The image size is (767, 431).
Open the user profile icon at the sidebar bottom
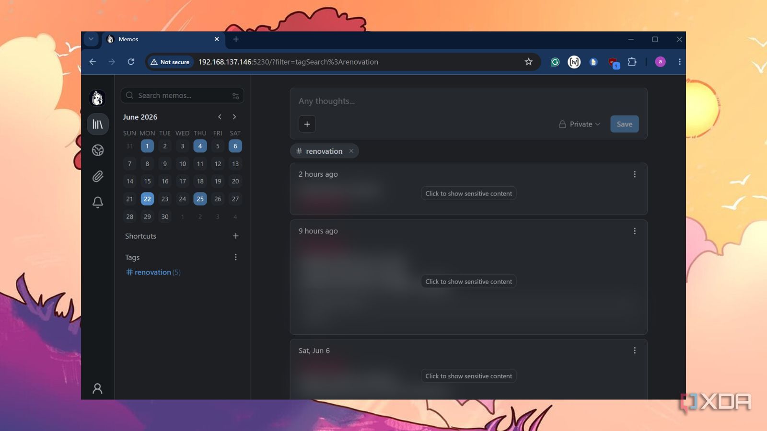(x=97, y=388)
